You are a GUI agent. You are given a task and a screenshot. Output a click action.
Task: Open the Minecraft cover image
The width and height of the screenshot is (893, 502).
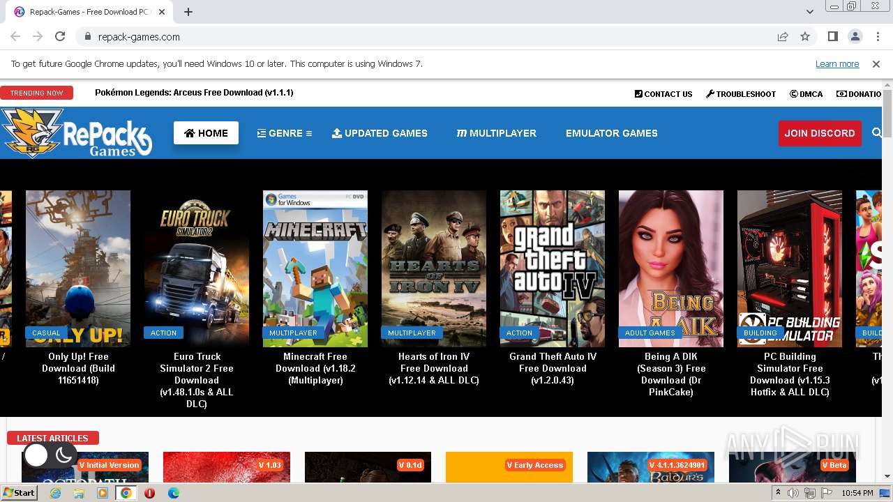click(x=315, y=268)
